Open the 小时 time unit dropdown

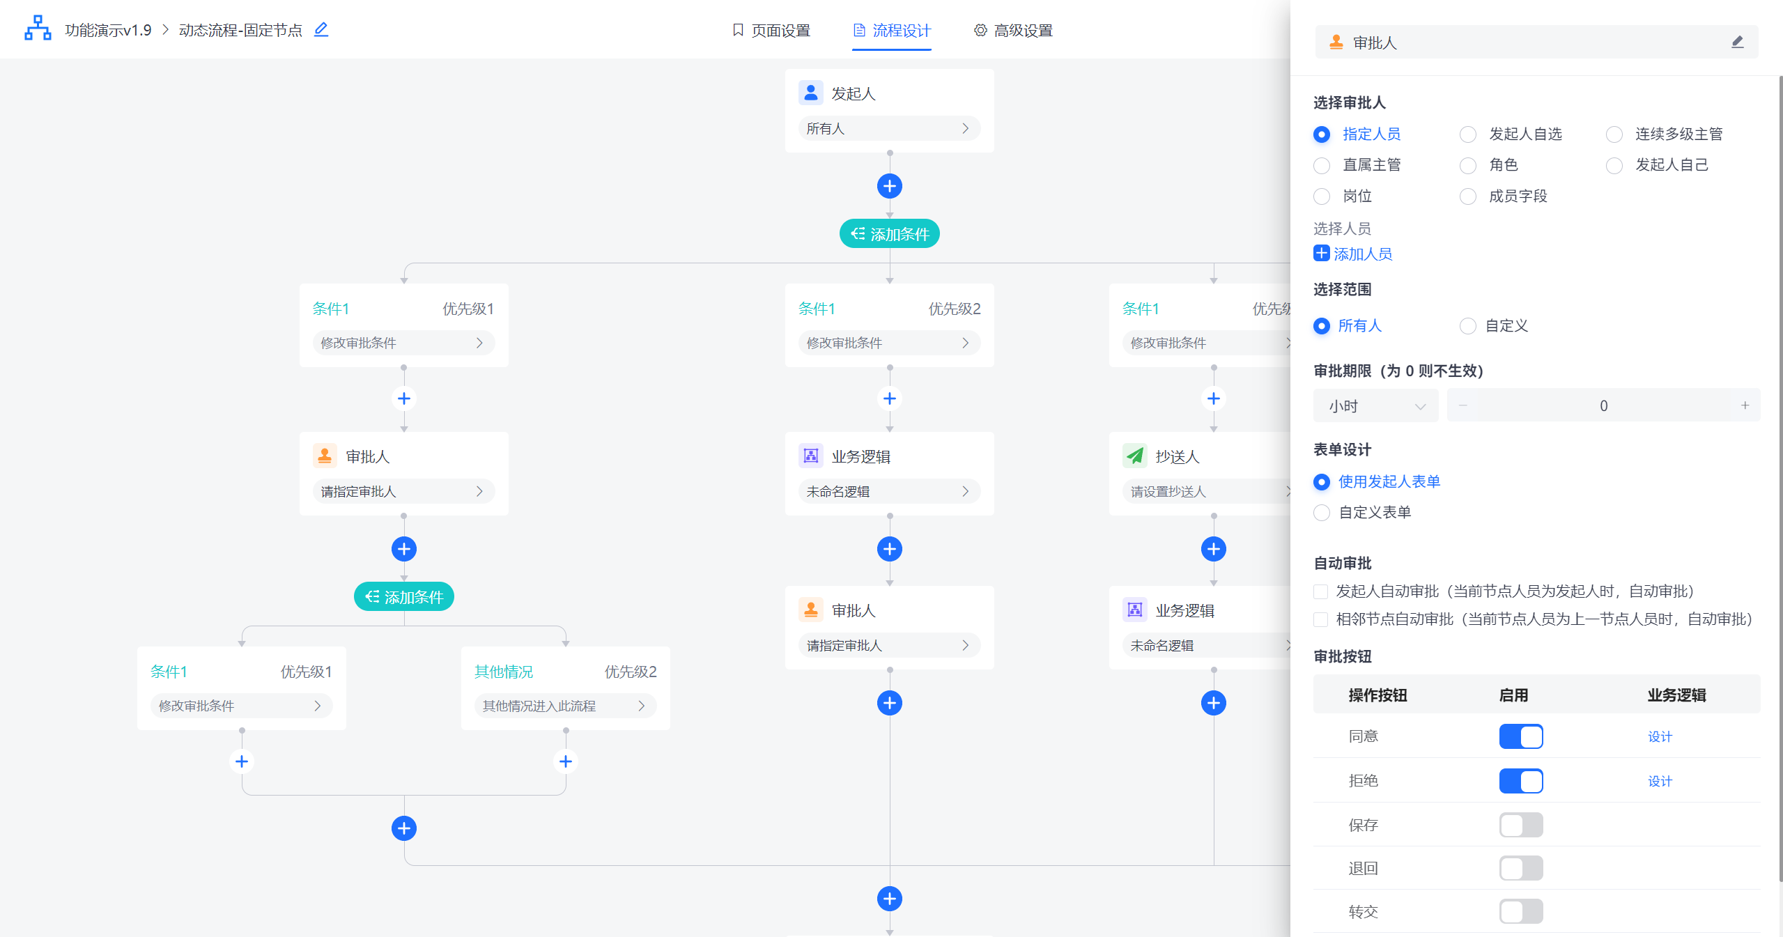tap(1375, 406)
